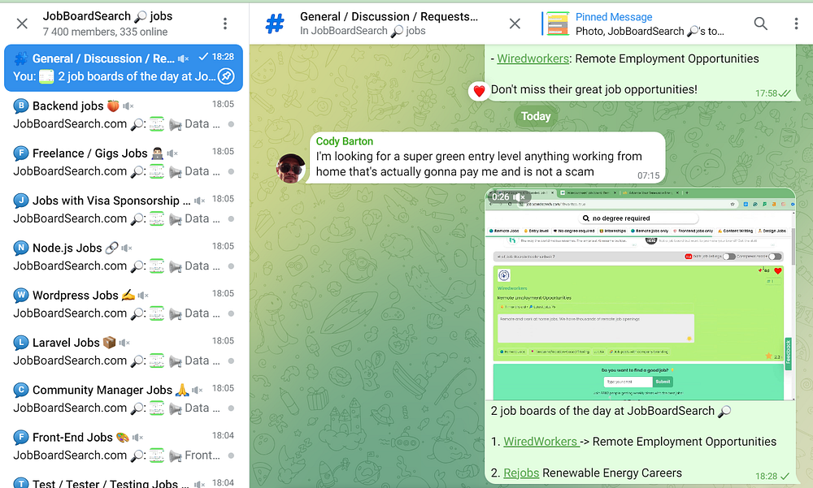Open the Laravel Jobs topic

[124, 352]
